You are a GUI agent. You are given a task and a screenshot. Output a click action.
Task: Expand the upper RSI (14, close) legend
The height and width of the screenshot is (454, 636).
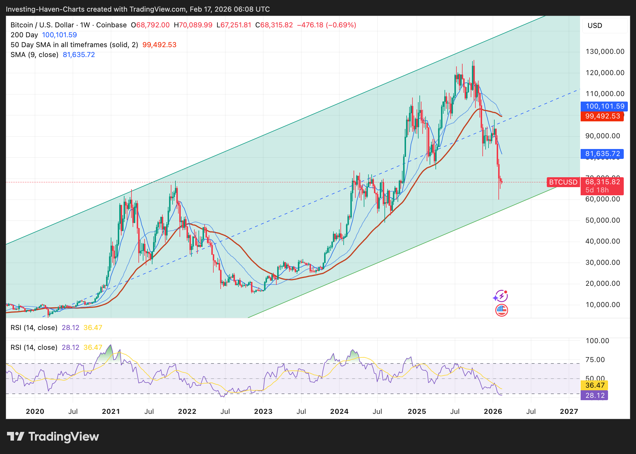click(x=34, y=328)
